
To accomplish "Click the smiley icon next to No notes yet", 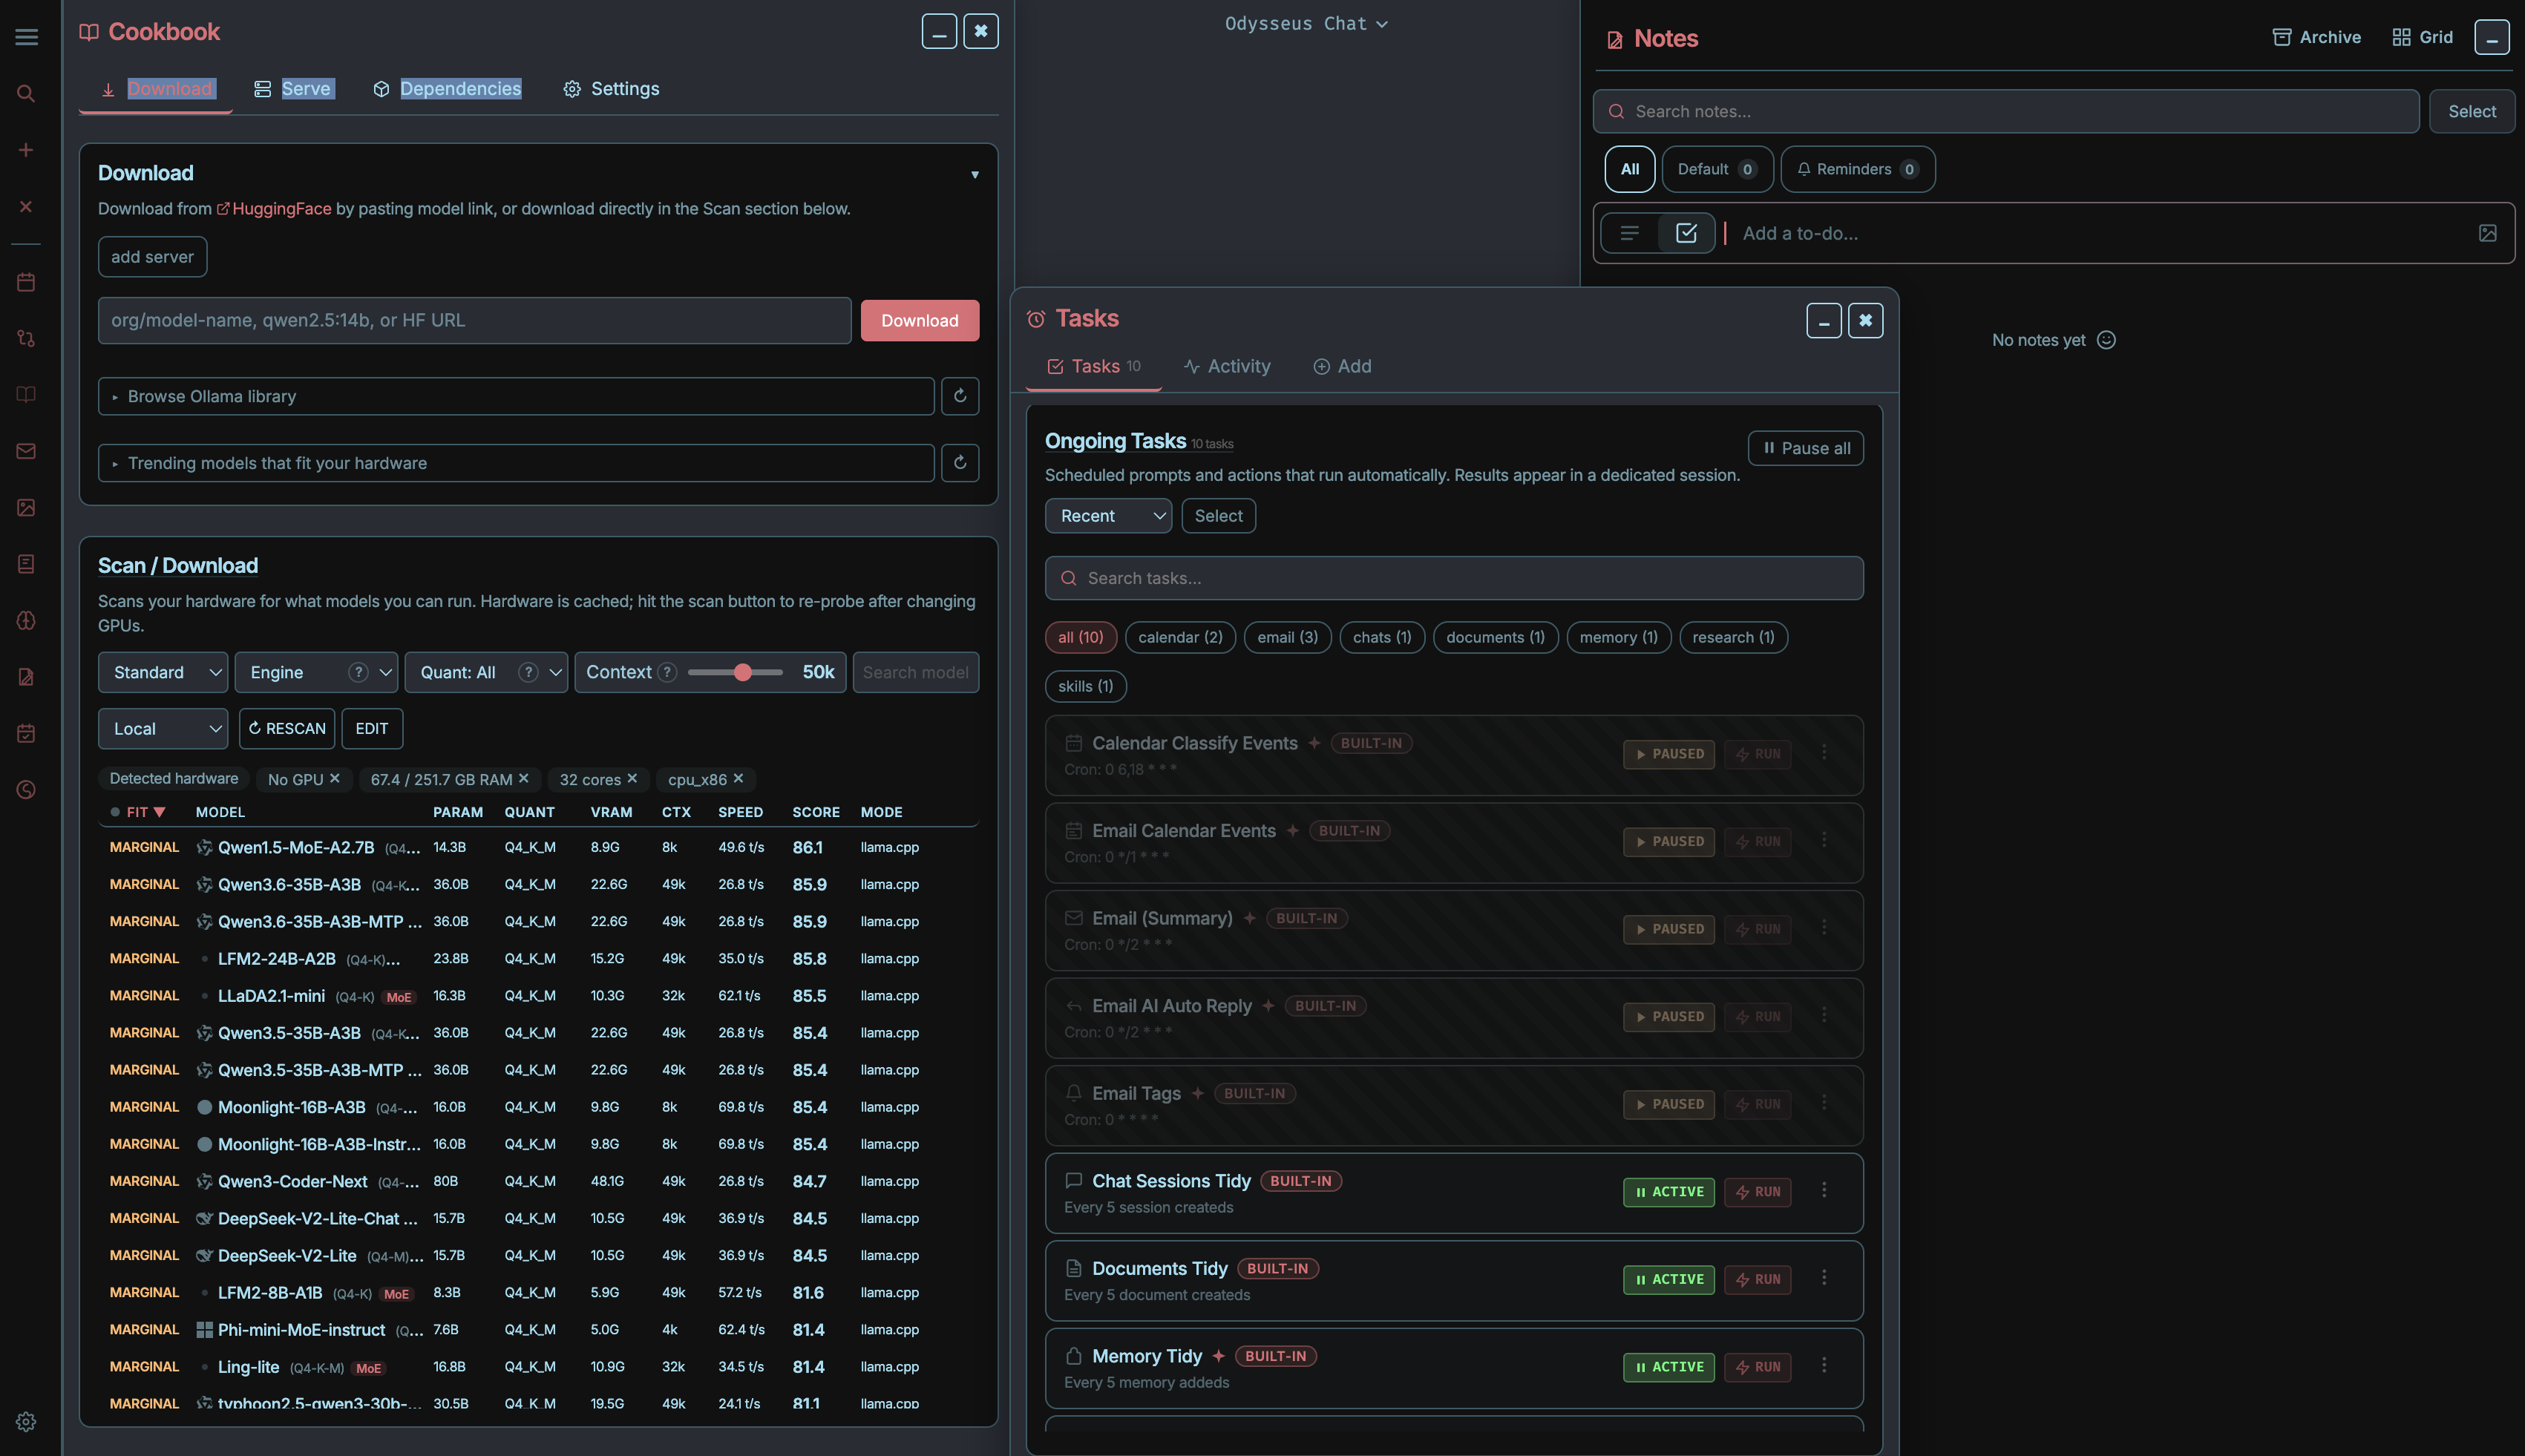I will (x=2106, y=340).
